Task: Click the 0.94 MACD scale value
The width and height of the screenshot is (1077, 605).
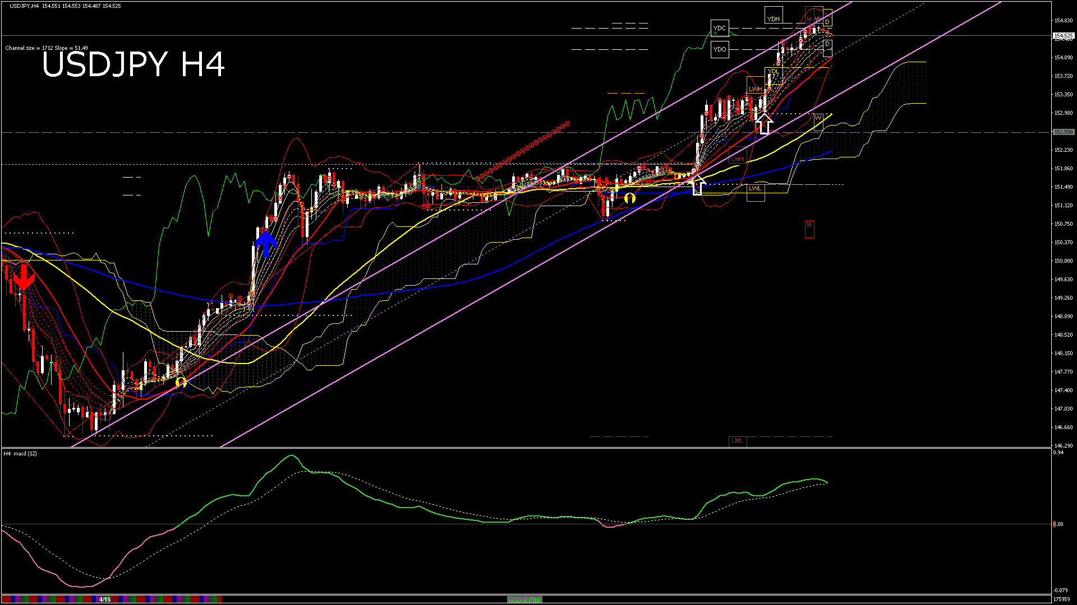Action: [1058, 453]
